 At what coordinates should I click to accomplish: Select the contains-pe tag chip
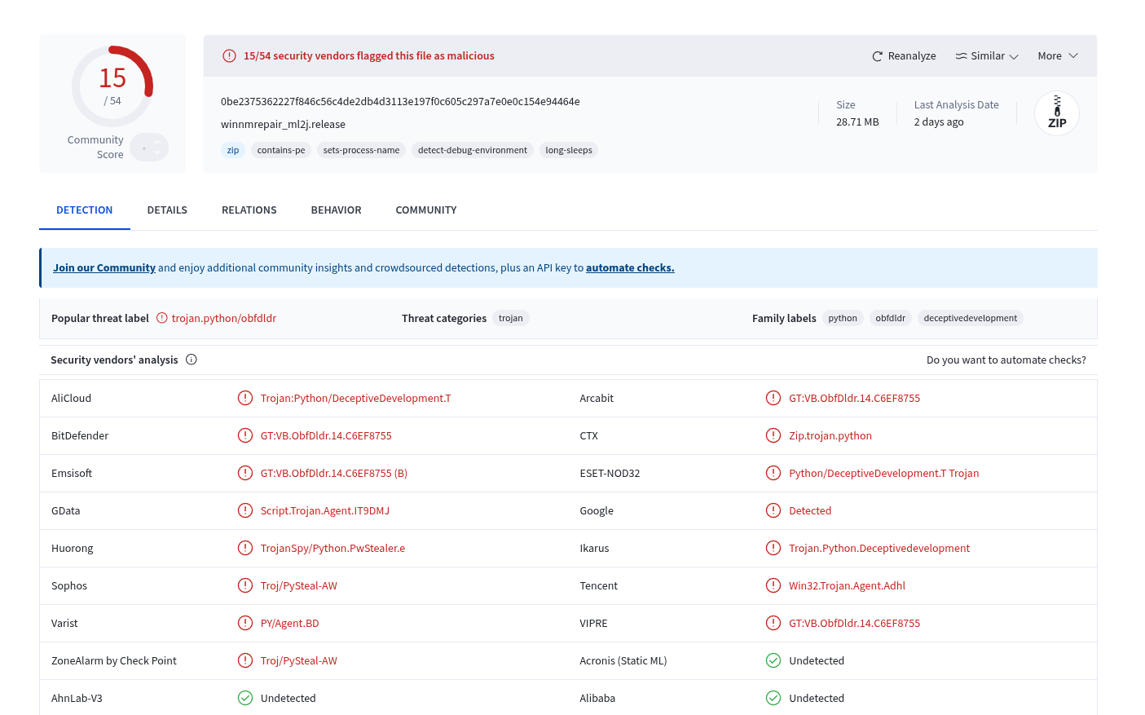[x=280, y=150]
